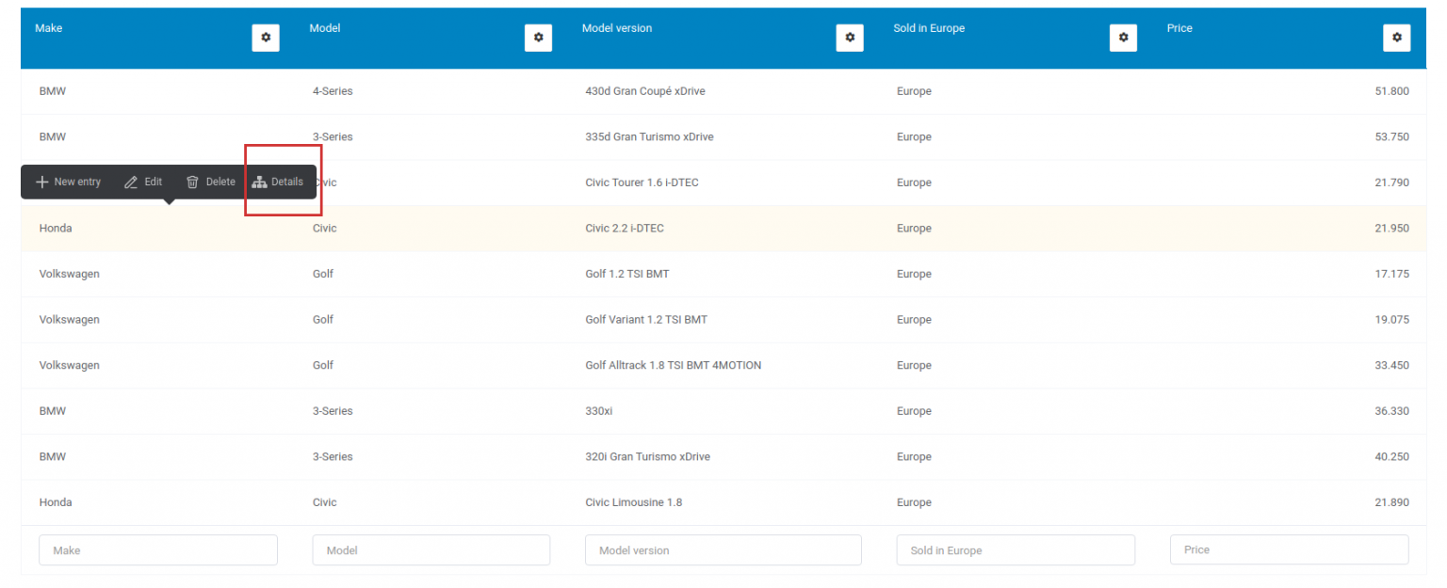This screenshot has width=1447, height=588.
Task: Open the Sold in Europe column gear
Action: pos(1123,38)
